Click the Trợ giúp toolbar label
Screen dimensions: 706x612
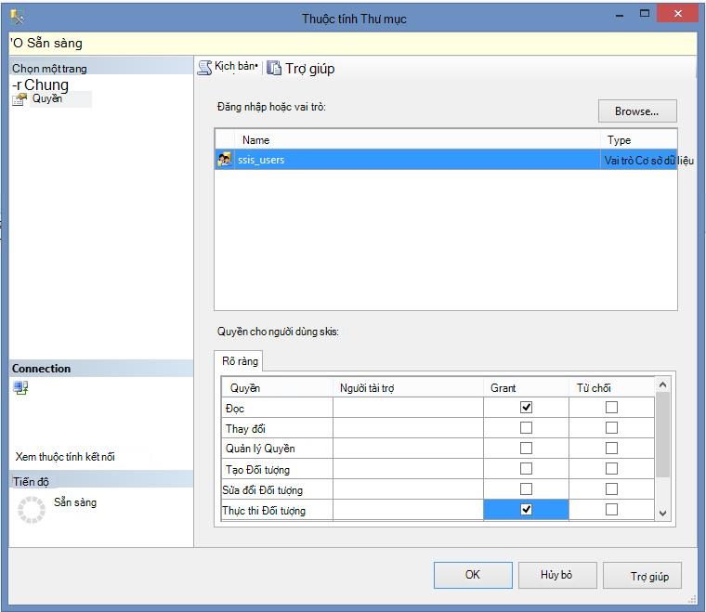pyautogui.click(x=309, y=69)
